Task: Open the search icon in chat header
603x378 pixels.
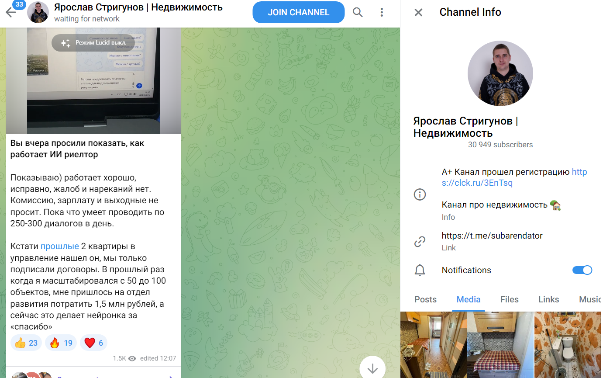Action: coord(358,12)
